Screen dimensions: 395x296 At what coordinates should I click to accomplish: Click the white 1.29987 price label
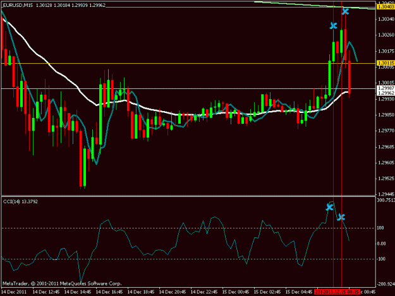click(x=386, y=88)
